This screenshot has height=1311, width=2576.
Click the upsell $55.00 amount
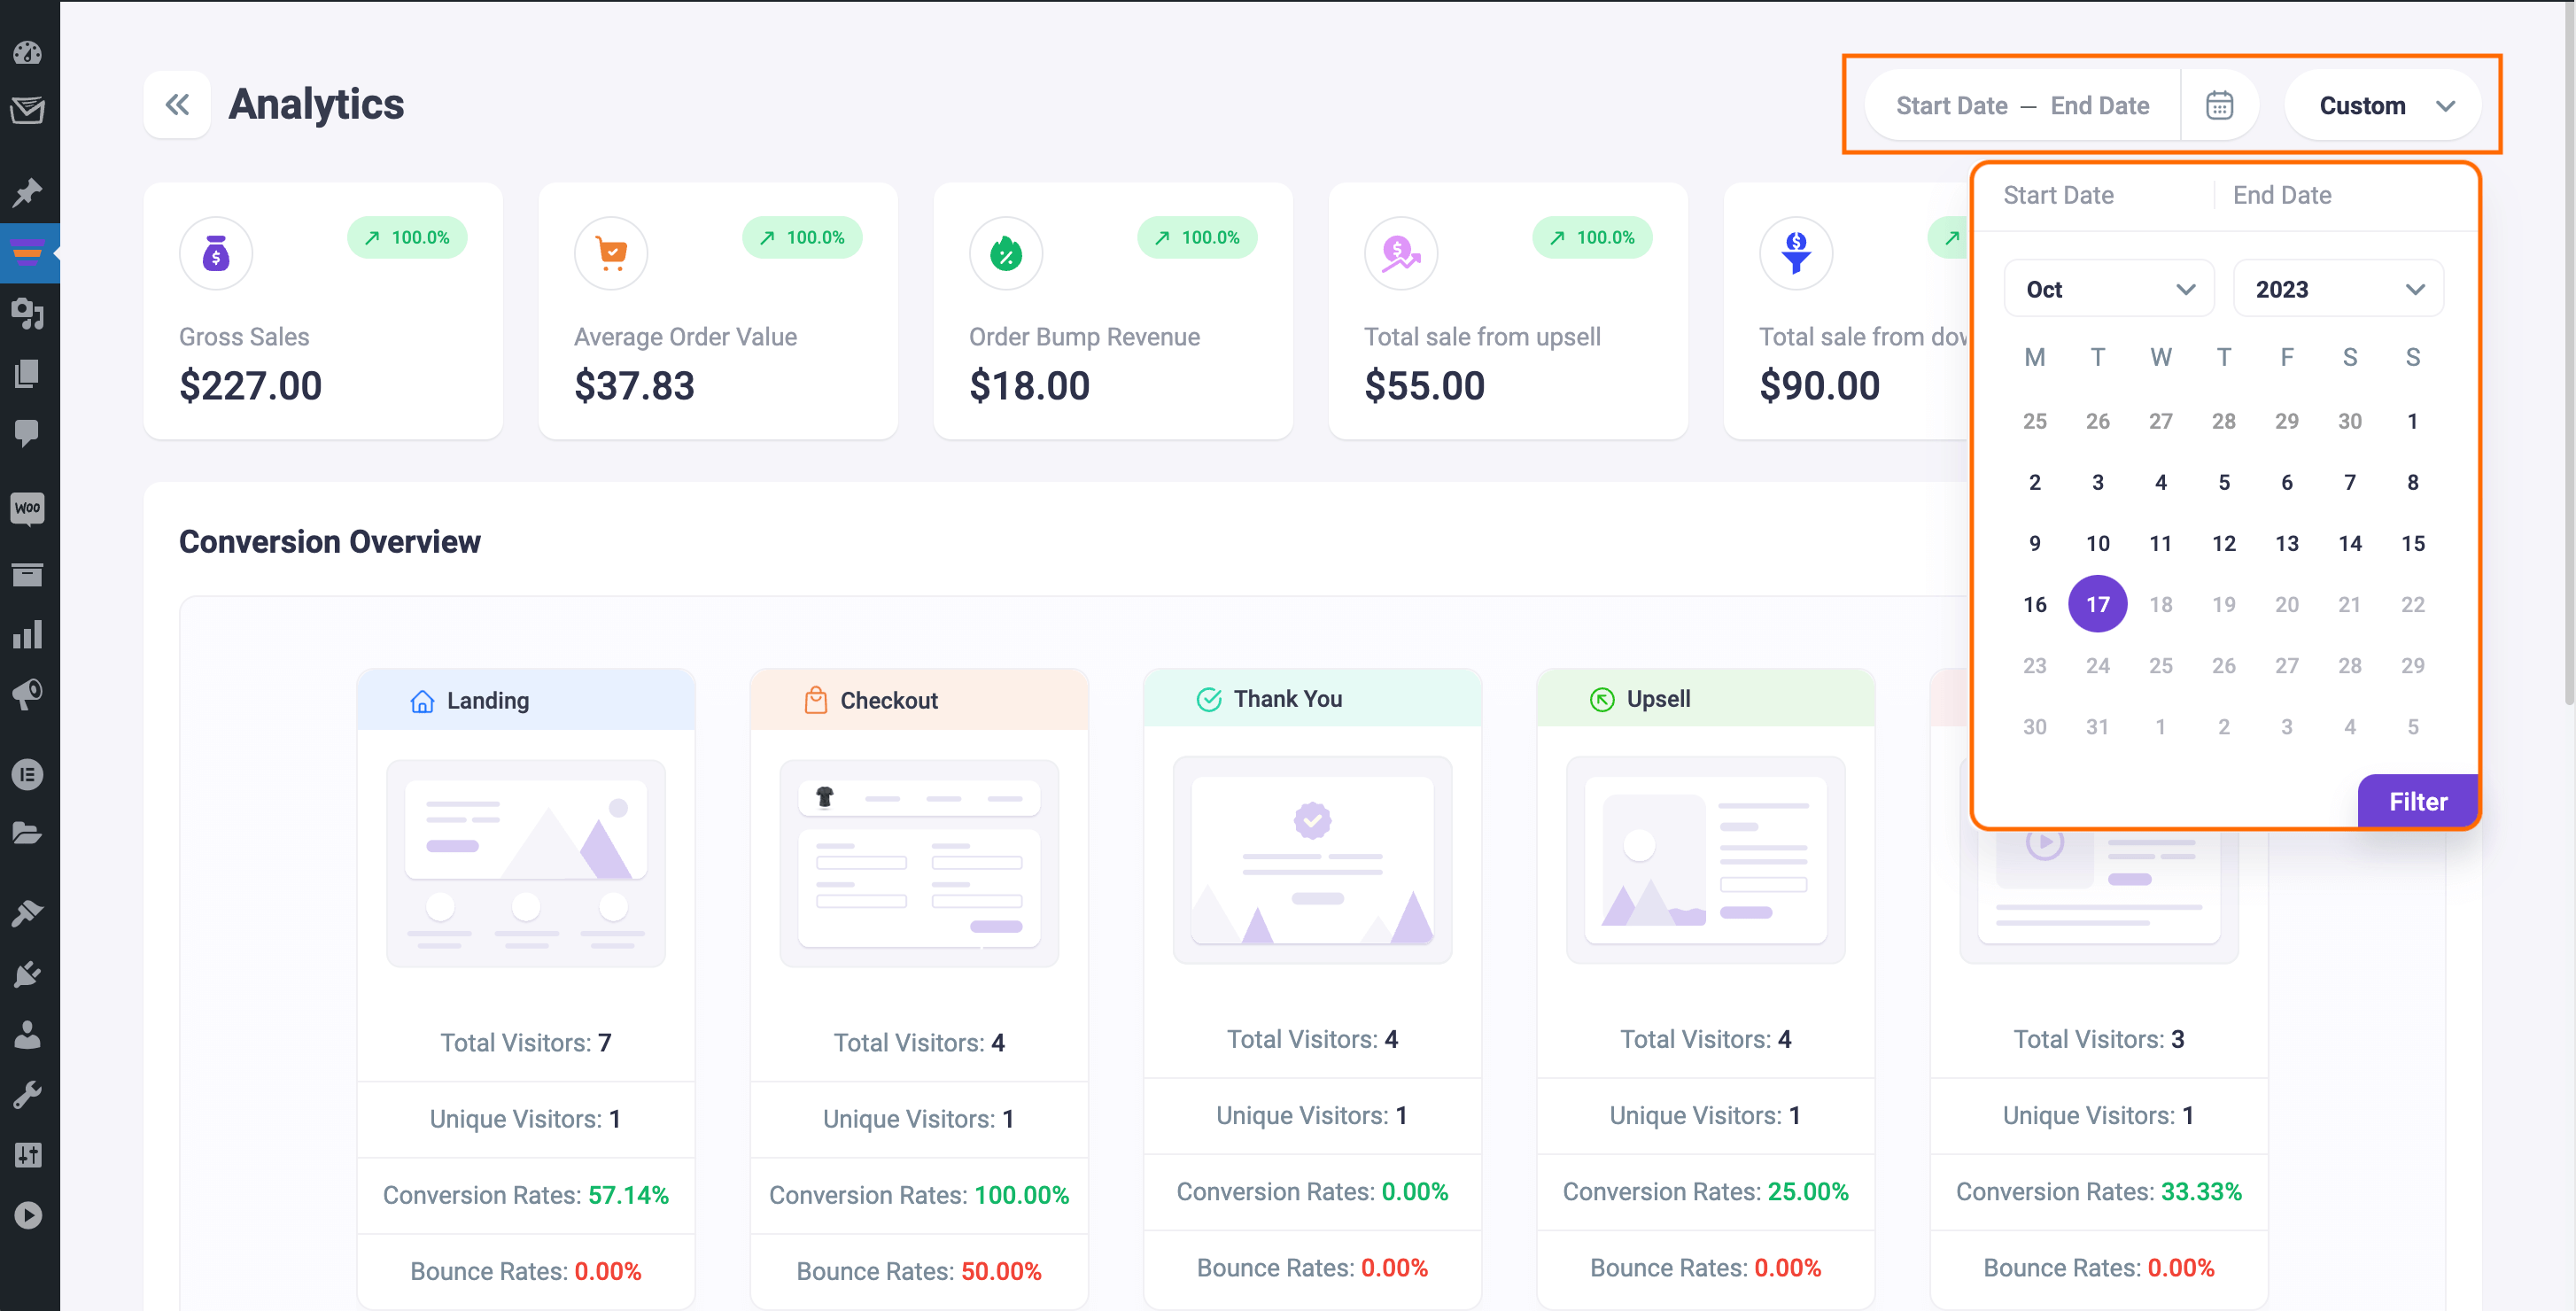[x=1424, y=386]
